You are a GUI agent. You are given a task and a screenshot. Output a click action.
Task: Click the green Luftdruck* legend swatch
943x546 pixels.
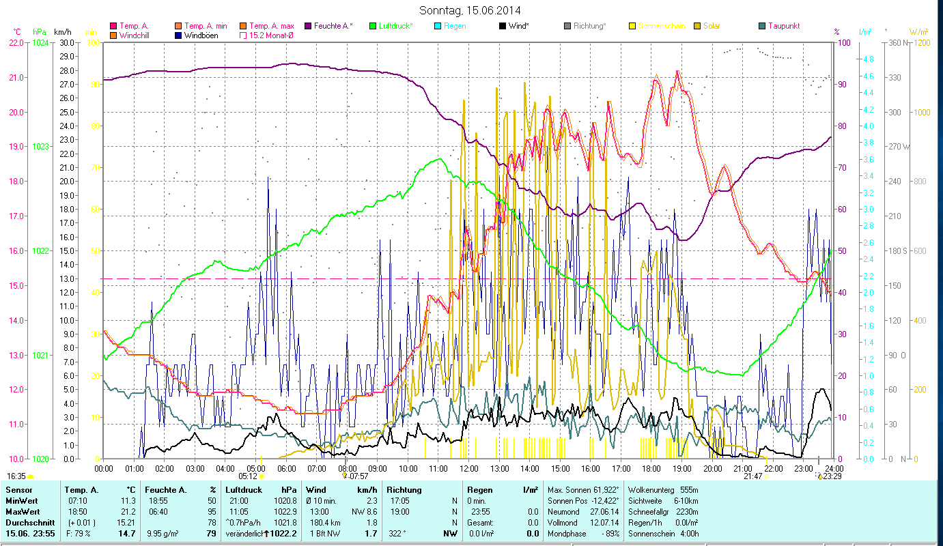[x=373, y=26]
